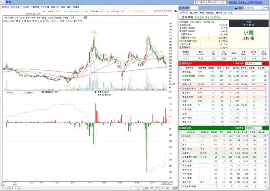Click the red 主力 button in the top bar
The width and height of the screenshot is (270, 191).
tap(216, 2)
